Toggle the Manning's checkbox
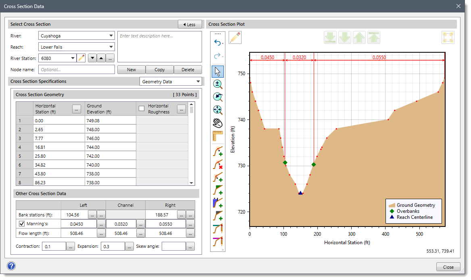 [x=21, y=224]
